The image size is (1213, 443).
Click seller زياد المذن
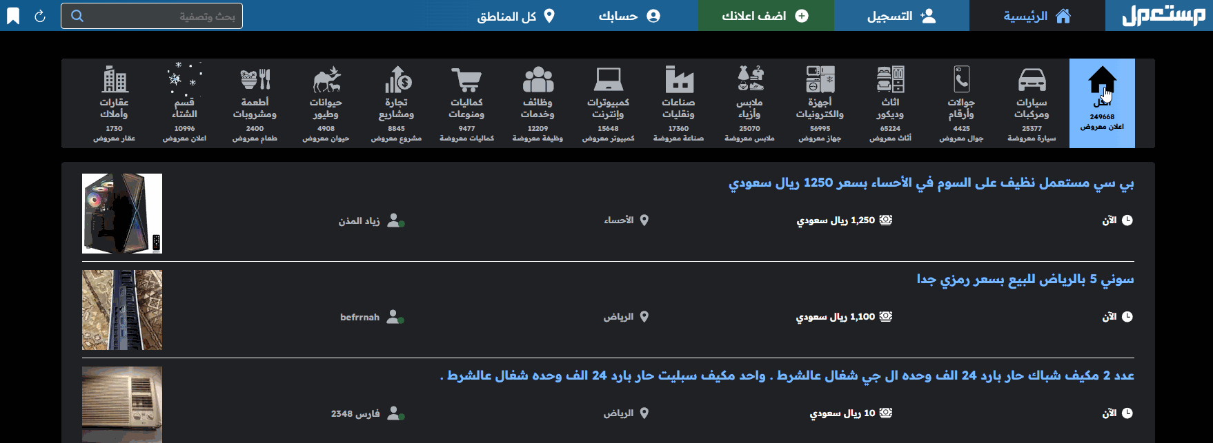(x=359, y=220)
